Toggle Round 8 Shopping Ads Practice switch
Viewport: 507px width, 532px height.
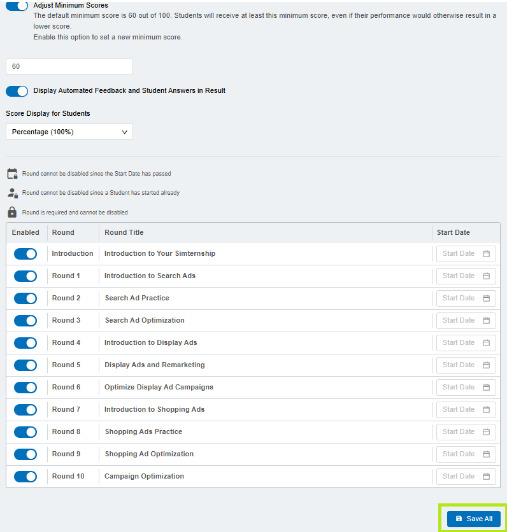(x=25, y=432)
